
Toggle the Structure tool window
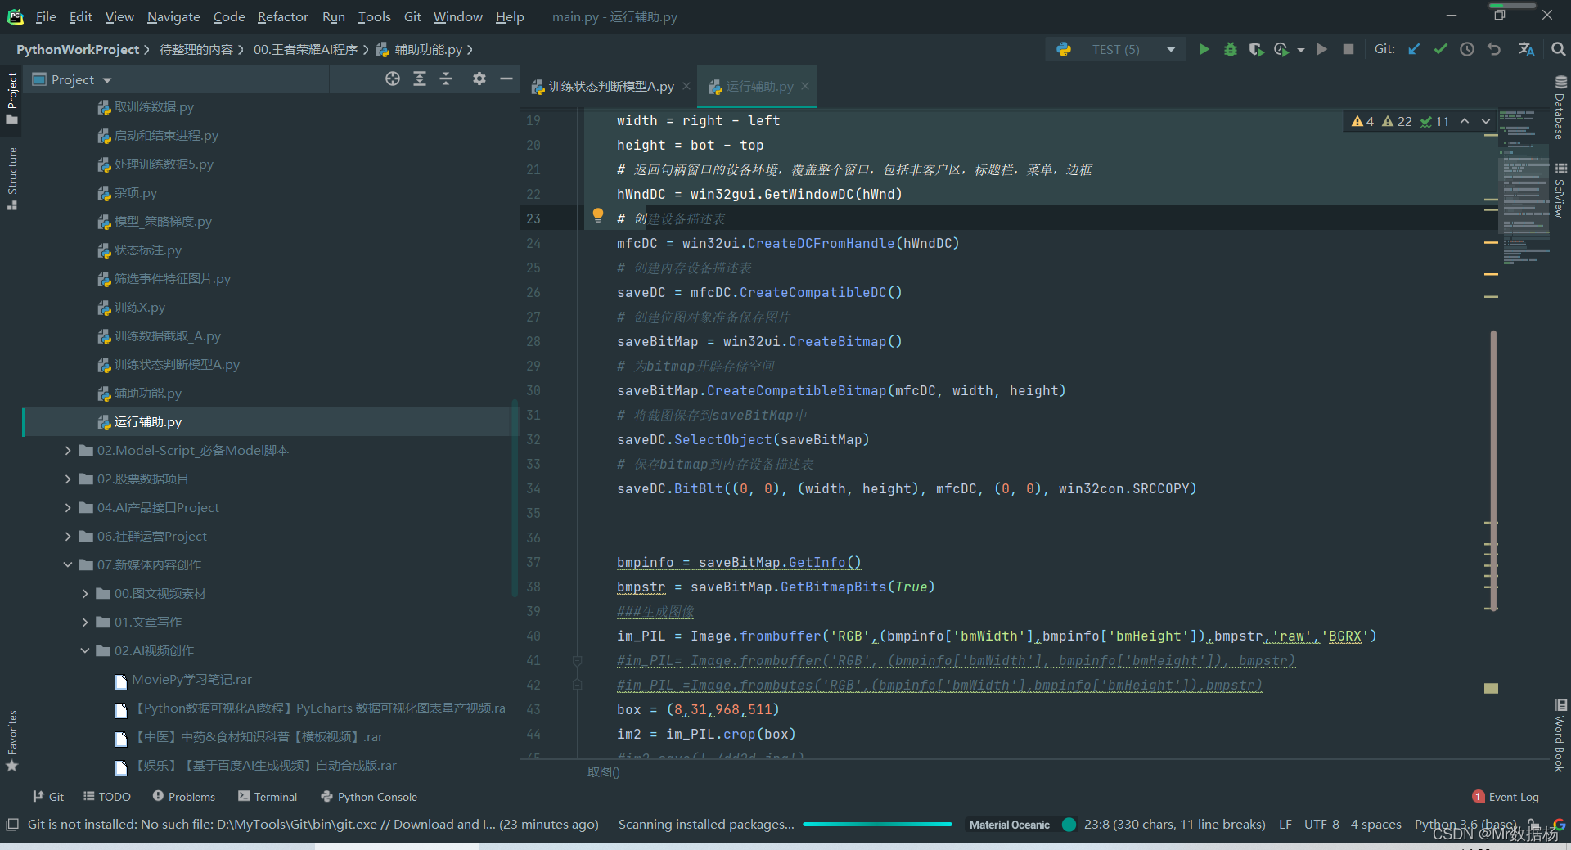click(12, 178)
